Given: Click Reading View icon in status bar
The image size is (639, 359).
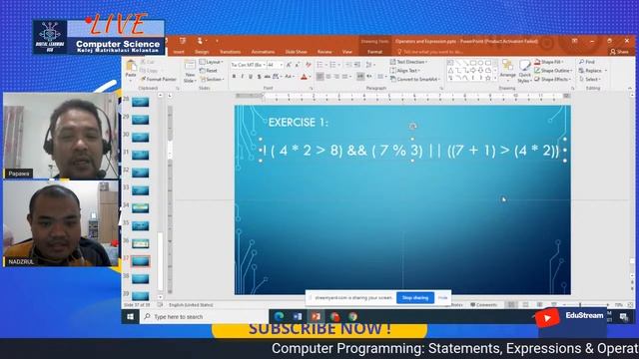Looking at the screenshot, I should tap(539, 305).
